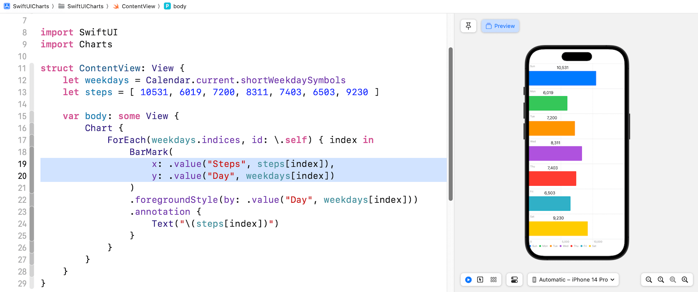Open body property breadcrumb

tap(175, 6)
